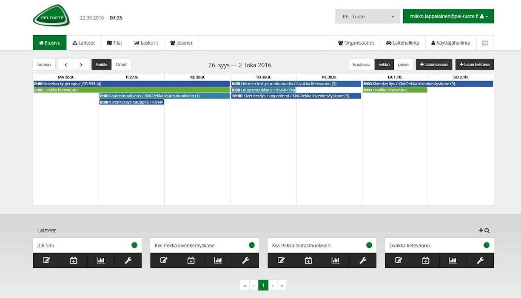This screenshot has width=521, height=298.
Task: Open the Laitteet navigation tab
Action: coord(84,43)
